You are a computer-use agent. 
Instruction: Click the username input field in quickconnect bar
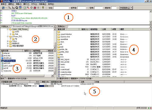click(81, 8)
